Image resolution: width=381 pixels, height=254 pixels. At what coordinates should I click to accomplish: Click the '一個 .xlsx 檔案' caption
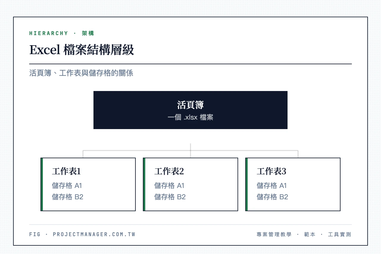pyautogui.click(x=190, y=117)
